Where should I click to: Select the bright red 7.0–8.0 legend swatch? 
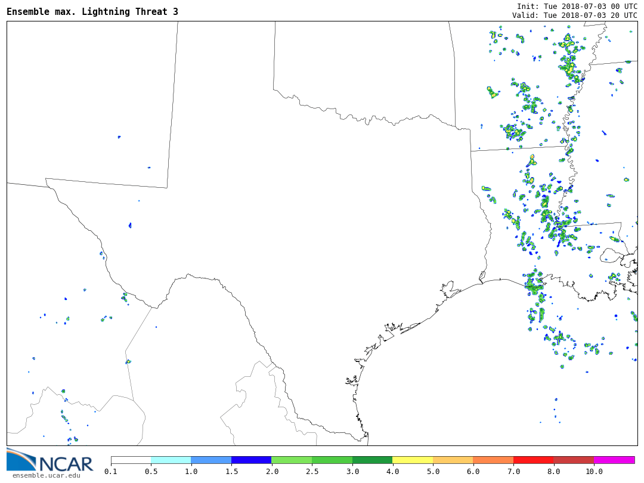533,460
